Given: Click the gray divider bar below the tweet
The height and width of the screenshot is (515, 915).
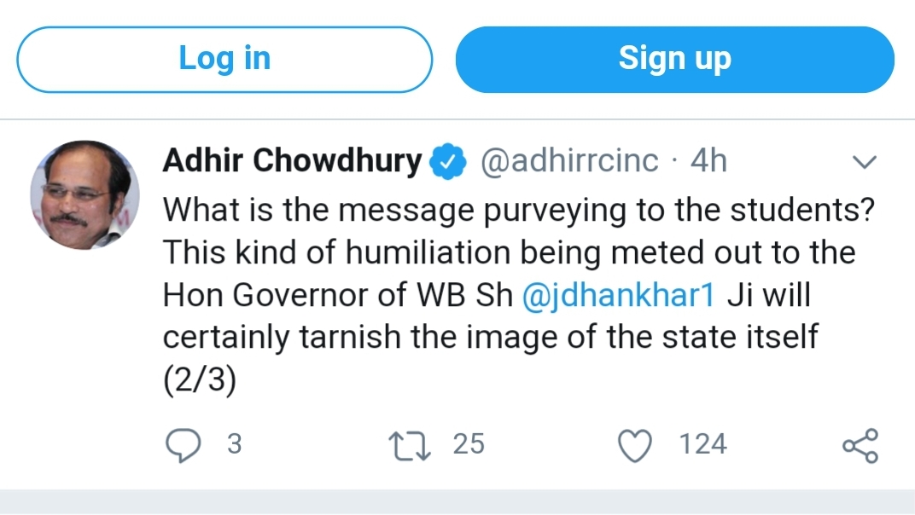Looking at the screenshot, I should [457, 502].
